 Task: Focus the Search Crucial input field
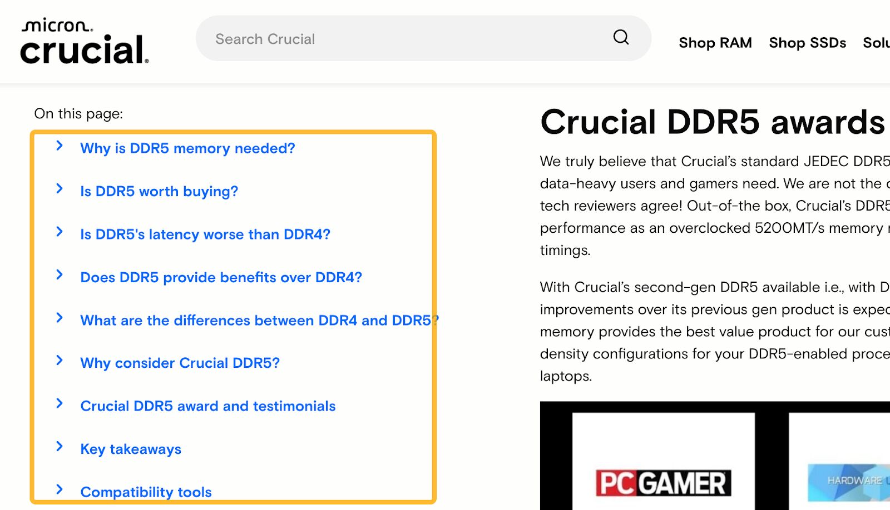(x=423, y=38)
